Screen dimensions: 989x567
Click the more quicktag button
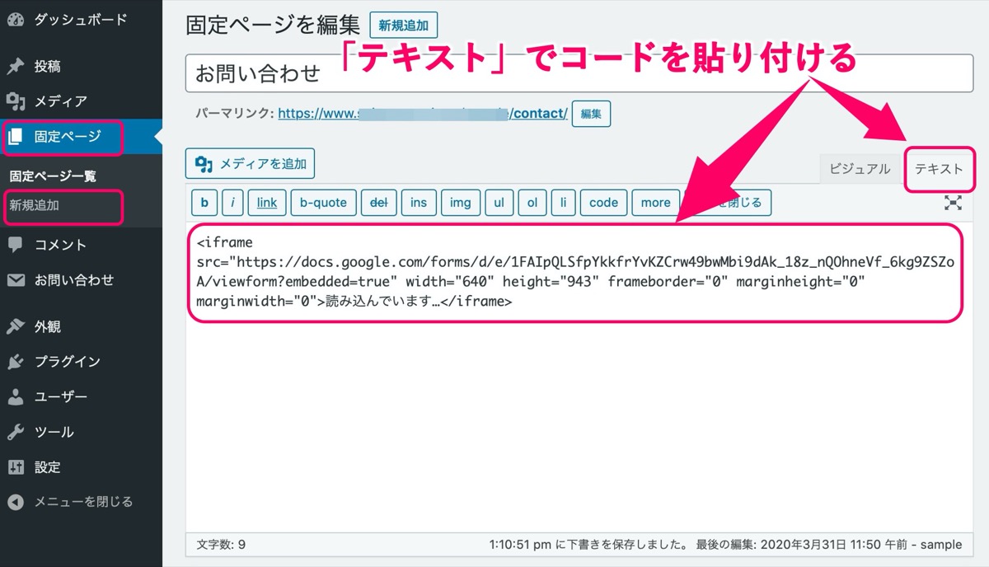[655, 203]
